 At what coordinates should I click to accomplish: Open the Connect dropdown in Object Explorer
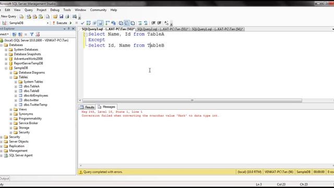pyautogui.click(x=4, y=34)
